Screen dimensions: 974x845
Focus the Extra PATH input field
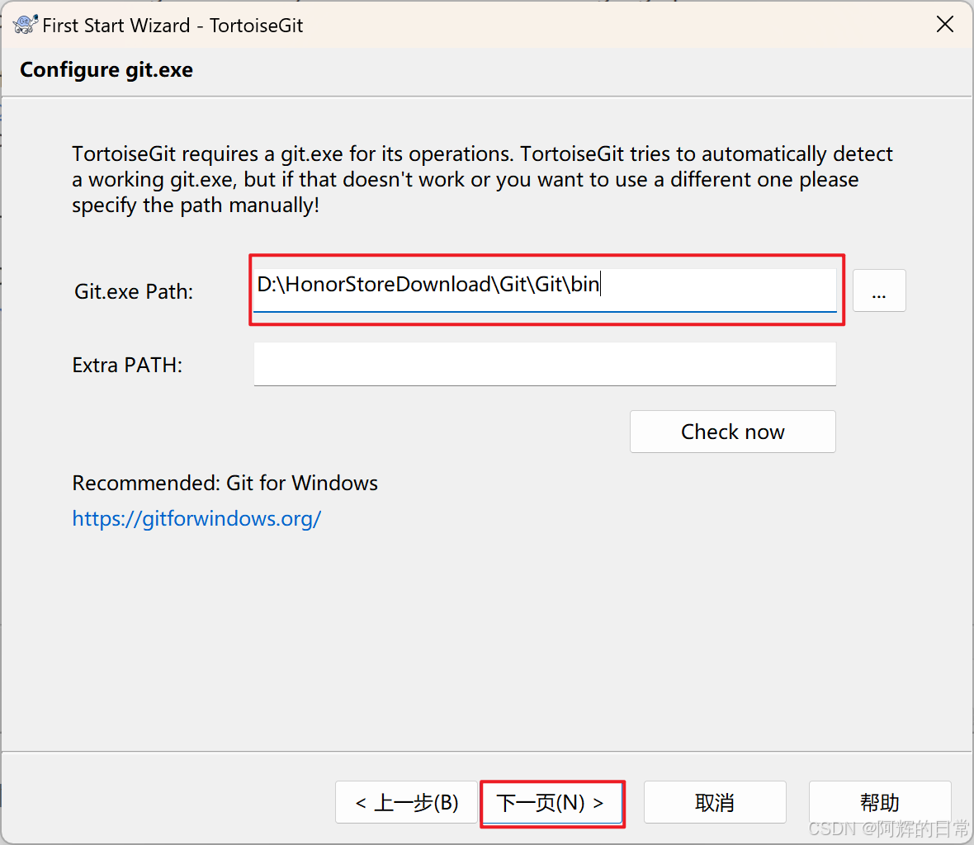point(545,365)
